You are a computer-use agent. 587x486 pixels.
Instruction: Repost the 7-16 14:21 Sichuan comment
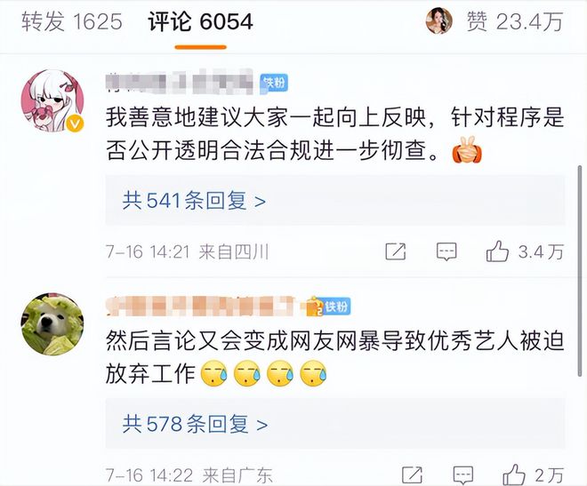396,251
